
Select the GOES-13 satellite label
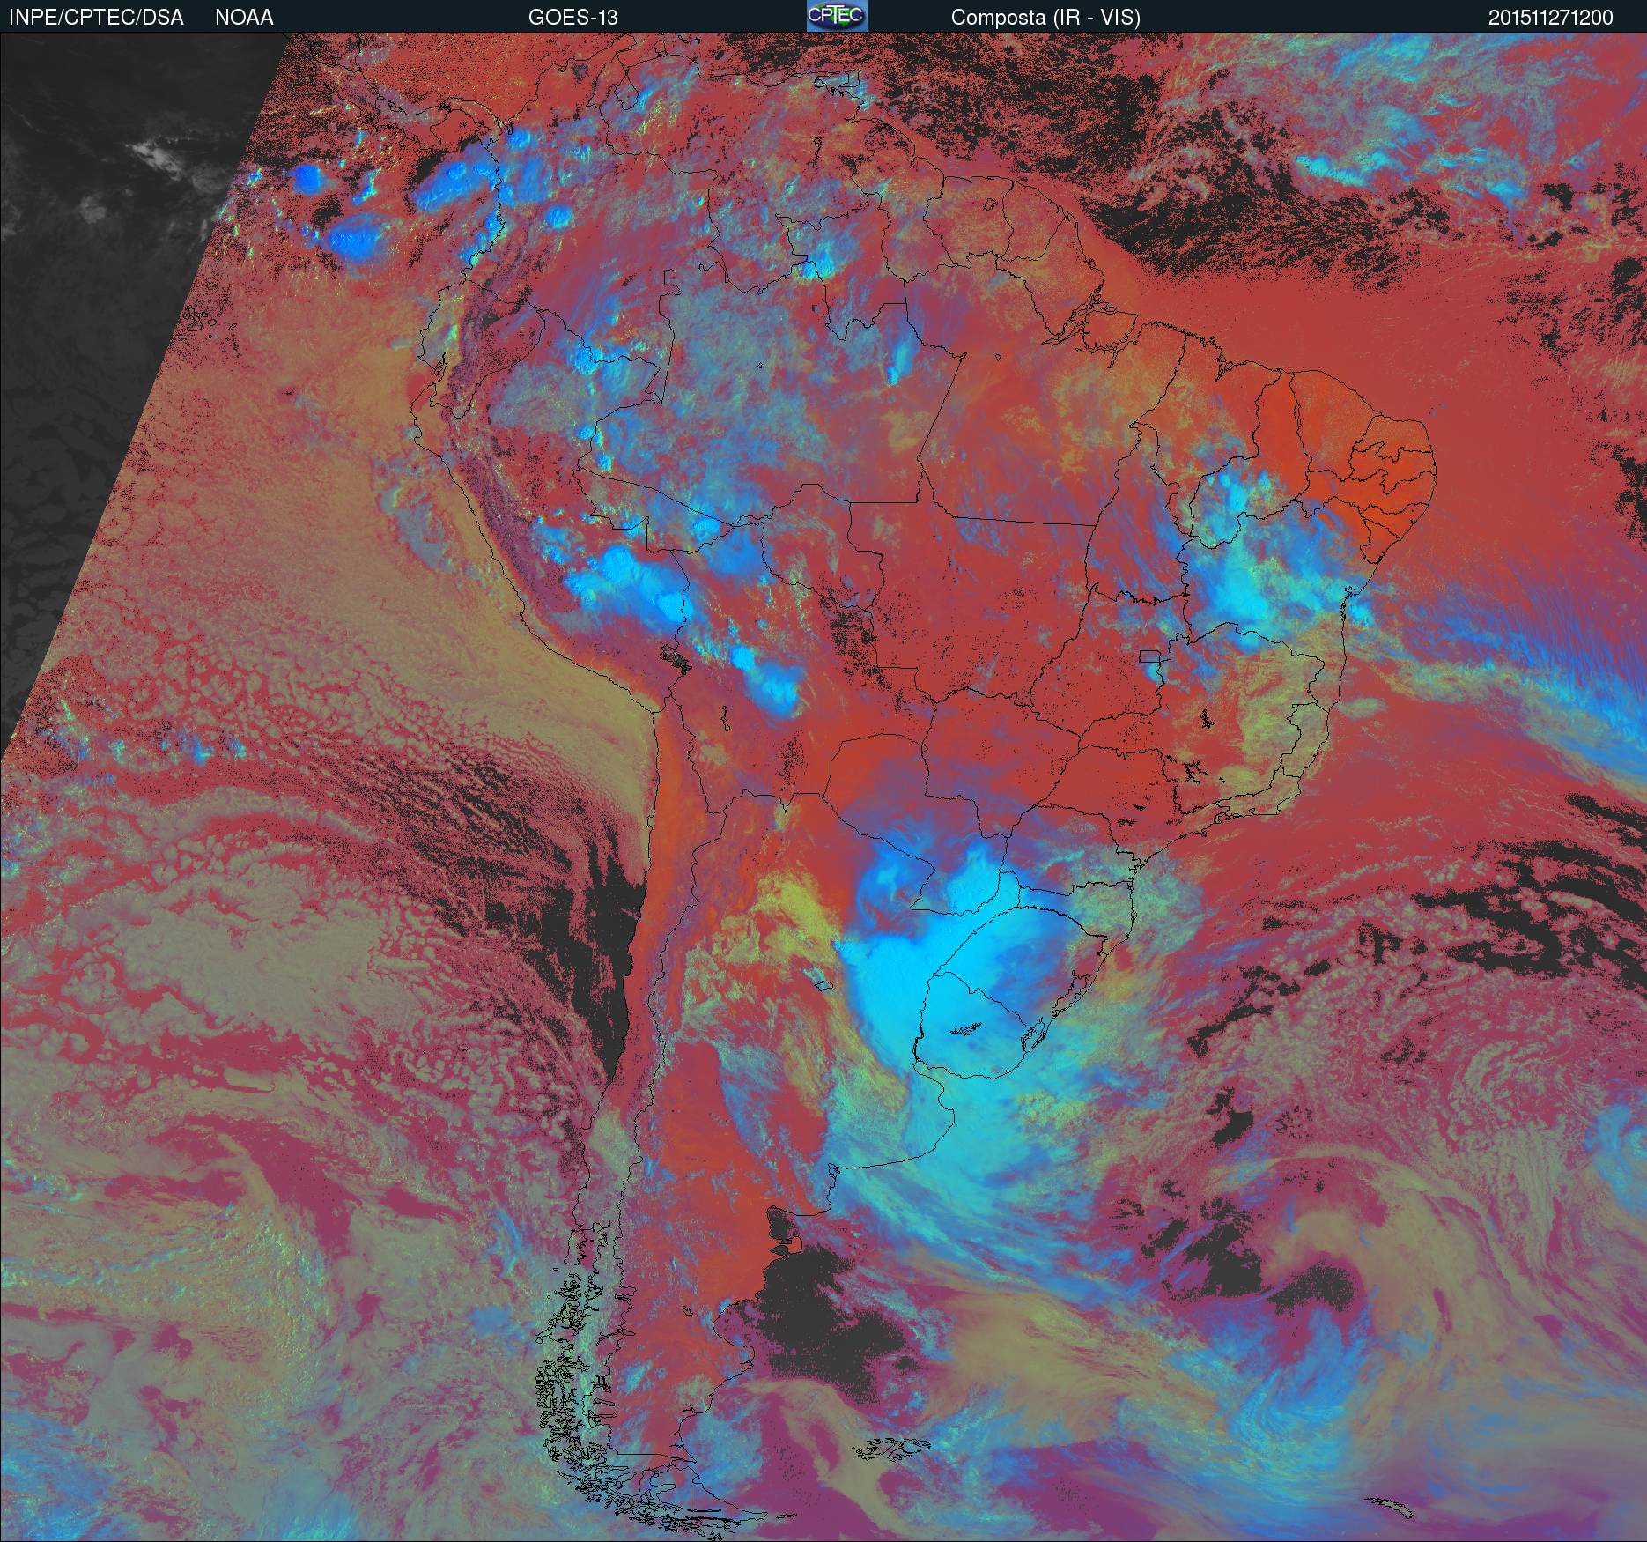click(x=572, y=18)
